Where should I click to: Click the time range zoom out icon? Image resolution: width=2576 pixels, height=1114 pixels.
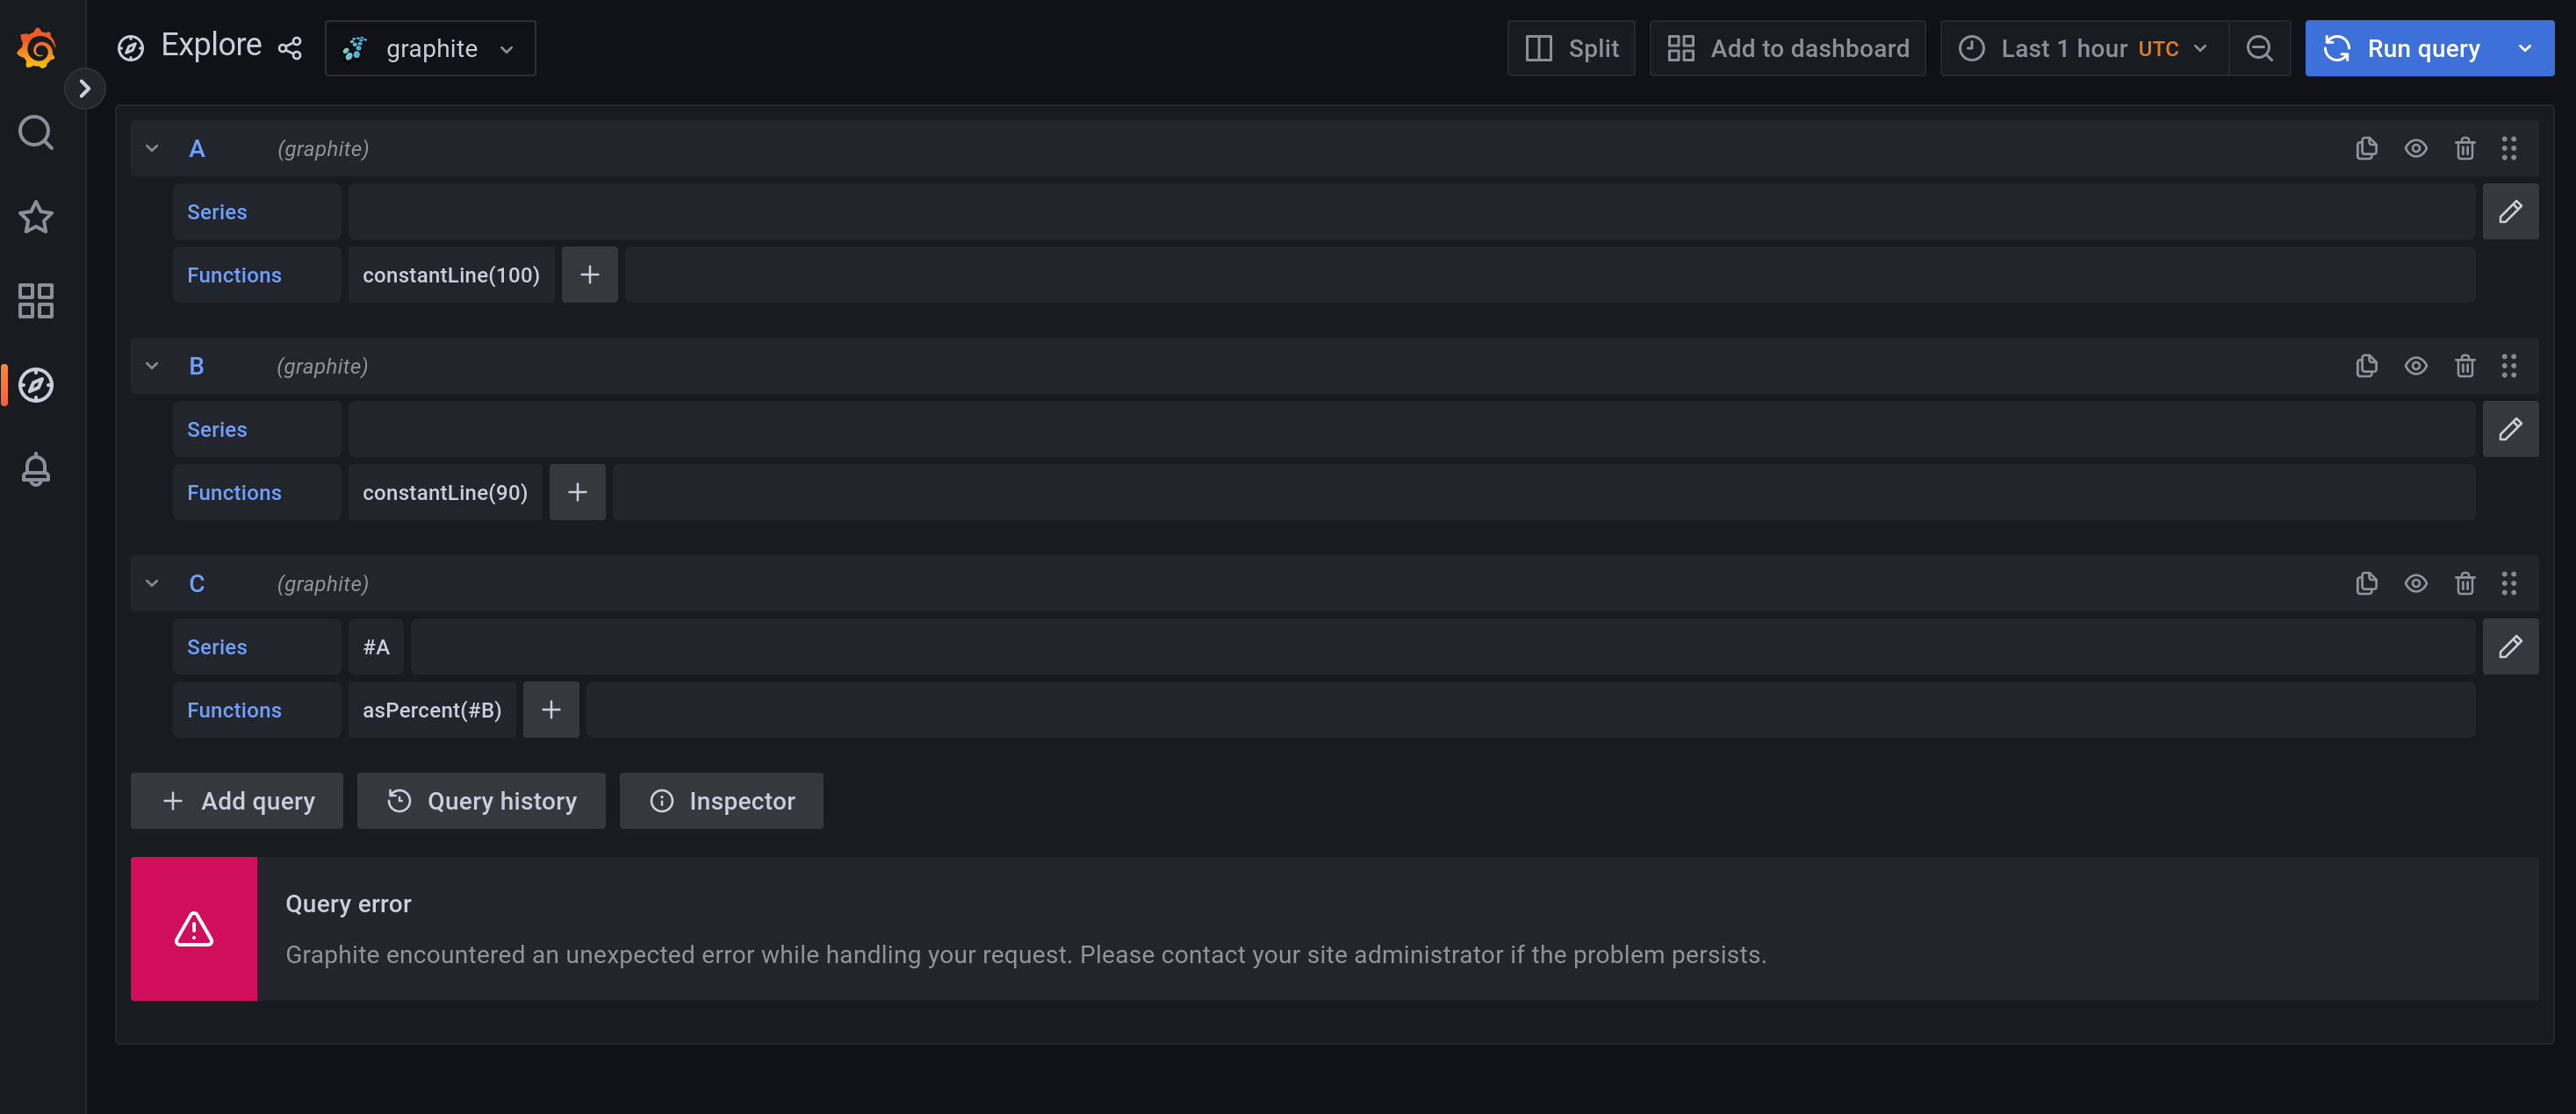pyautogui.click(x=2260, y=47)
